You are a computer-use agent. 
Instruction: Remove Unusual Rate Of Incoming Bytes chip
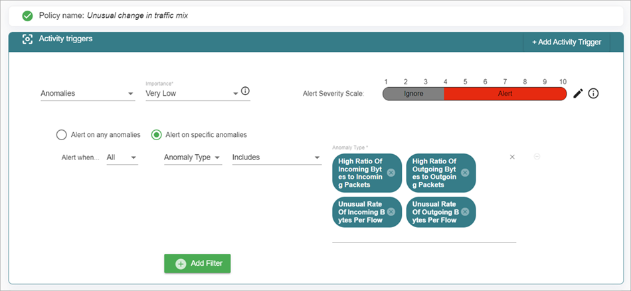pyautogui.click(x=391, y=212)
